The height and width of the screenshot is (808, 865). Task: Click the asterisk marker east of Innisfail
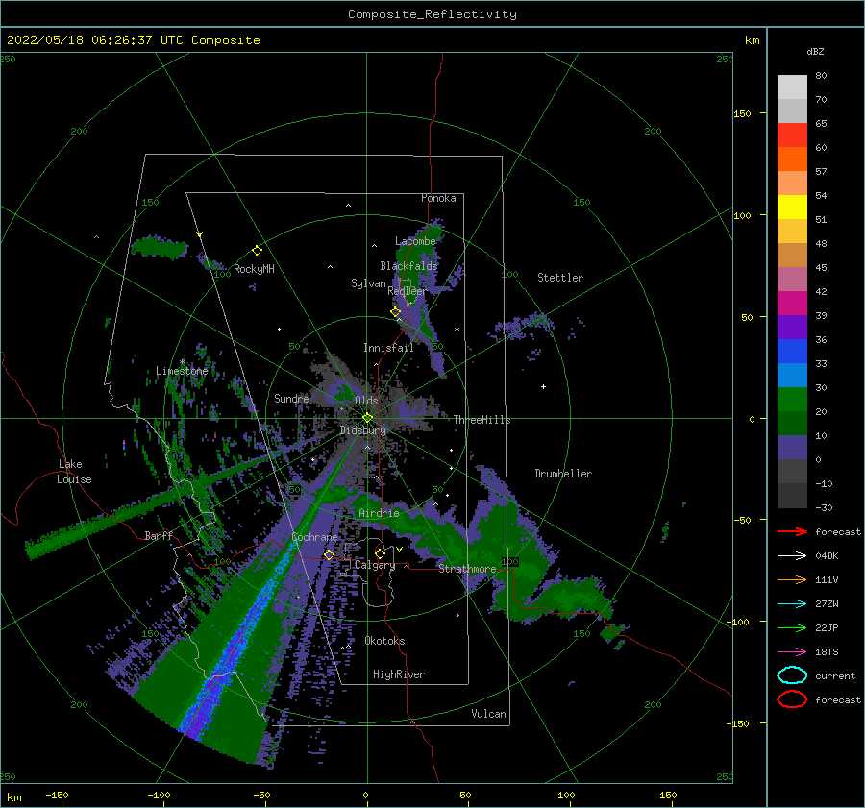coord(457,330)
